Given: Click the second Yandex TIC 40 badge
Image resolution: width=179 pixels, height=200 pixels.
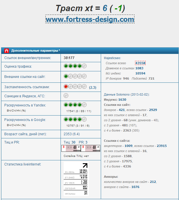Looking at the screenshot, I should tap(90, 148).
